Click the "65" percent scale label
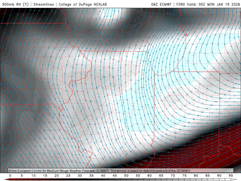Viewport: 241px width, 181px height. click(x=161, y=176)
